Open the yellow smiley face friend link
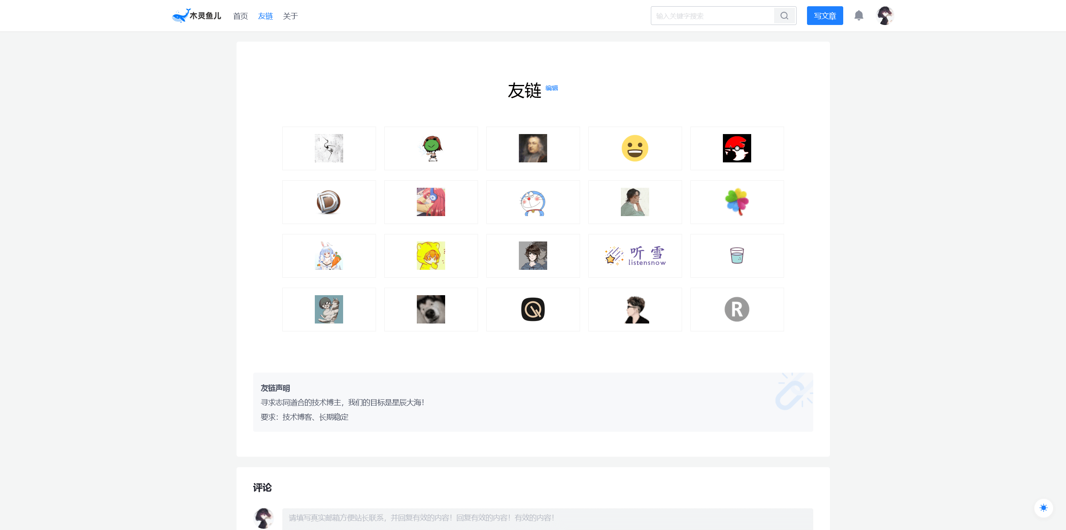This screenshot has height=530, width=1066. pyautogui.click(x=635, y=148)
